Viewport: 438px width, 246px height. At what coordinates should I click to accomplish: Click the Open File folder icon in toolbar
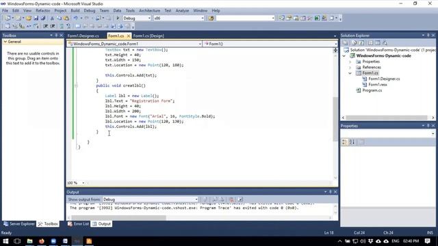tap(29, 18)
